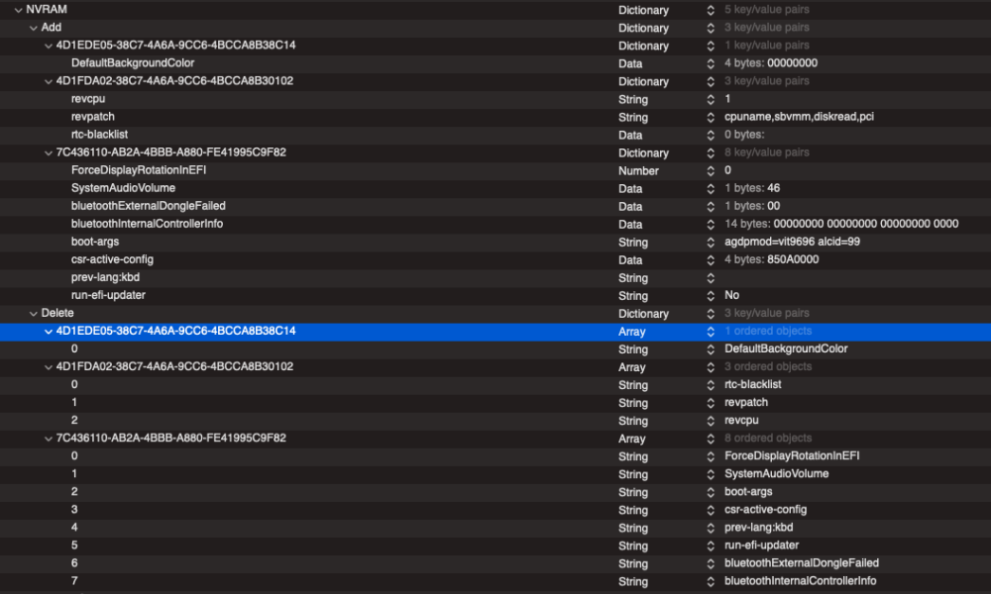Click Delete entry value run-efi-updater
Viewport: 991px width, 594px height.
761,545
